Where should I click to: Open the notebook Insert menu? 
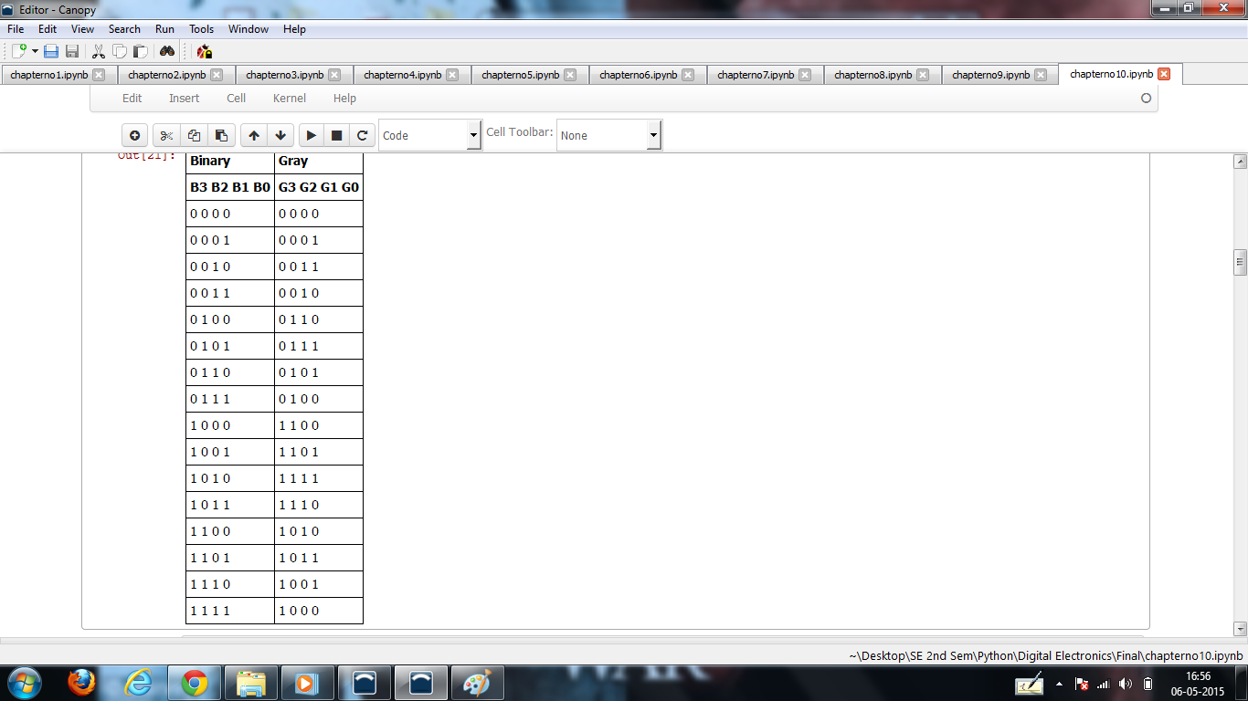(185, 99)
